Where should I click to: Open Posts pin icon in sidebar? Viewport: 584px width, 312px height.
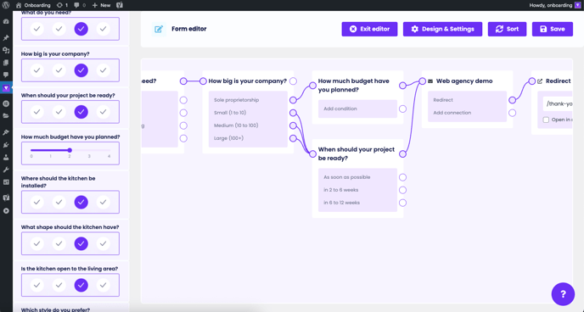point(6,37)
